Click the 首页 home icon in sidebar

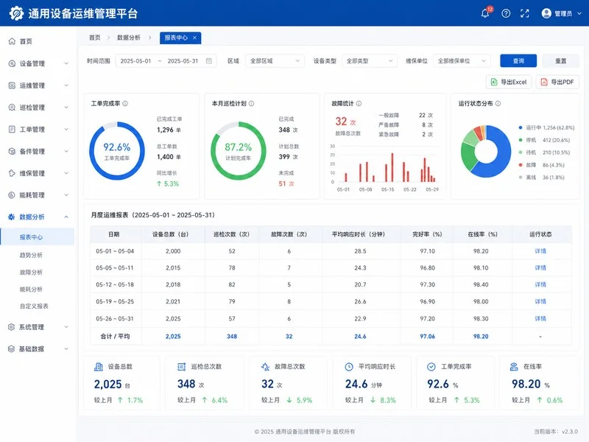(x=12, y=41)
